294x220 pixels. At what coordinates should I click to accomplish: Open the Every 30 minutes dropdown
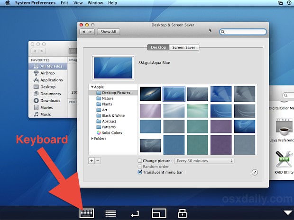[x=204, y=161]
